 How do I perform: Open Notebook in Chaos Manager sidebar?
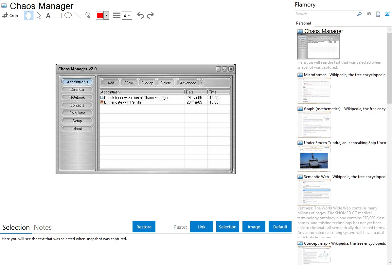point(77,97)
